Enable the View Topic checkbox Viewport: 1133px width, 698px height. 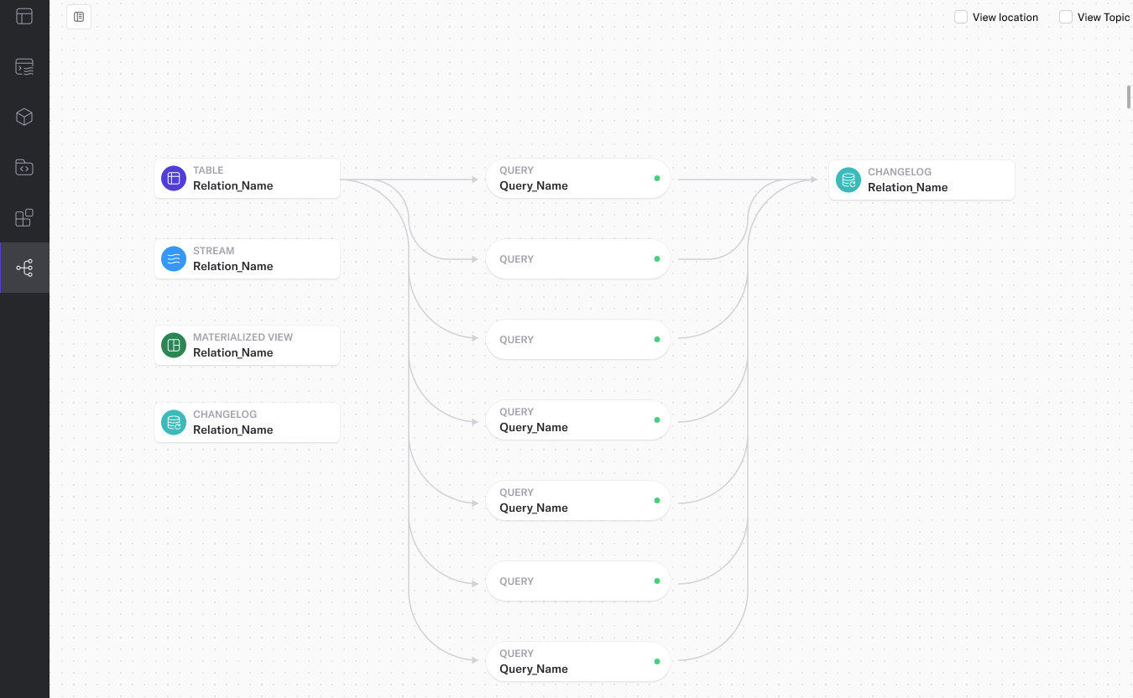coord(1066,17)
